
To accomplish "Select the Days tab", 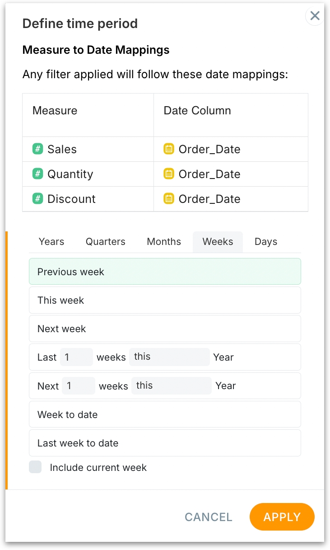I will pos(266,242).
